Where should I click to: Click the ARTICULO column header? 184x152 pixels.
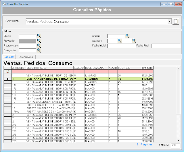coord(18,68)
